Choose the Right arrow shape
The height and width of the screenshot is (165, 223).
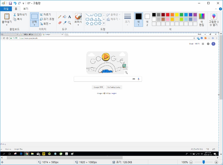(x=100, y=23)
